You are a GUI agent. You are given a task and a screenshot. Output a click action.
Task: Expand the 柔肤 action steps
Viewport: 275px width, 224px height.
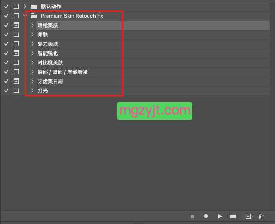coord(32,35)
